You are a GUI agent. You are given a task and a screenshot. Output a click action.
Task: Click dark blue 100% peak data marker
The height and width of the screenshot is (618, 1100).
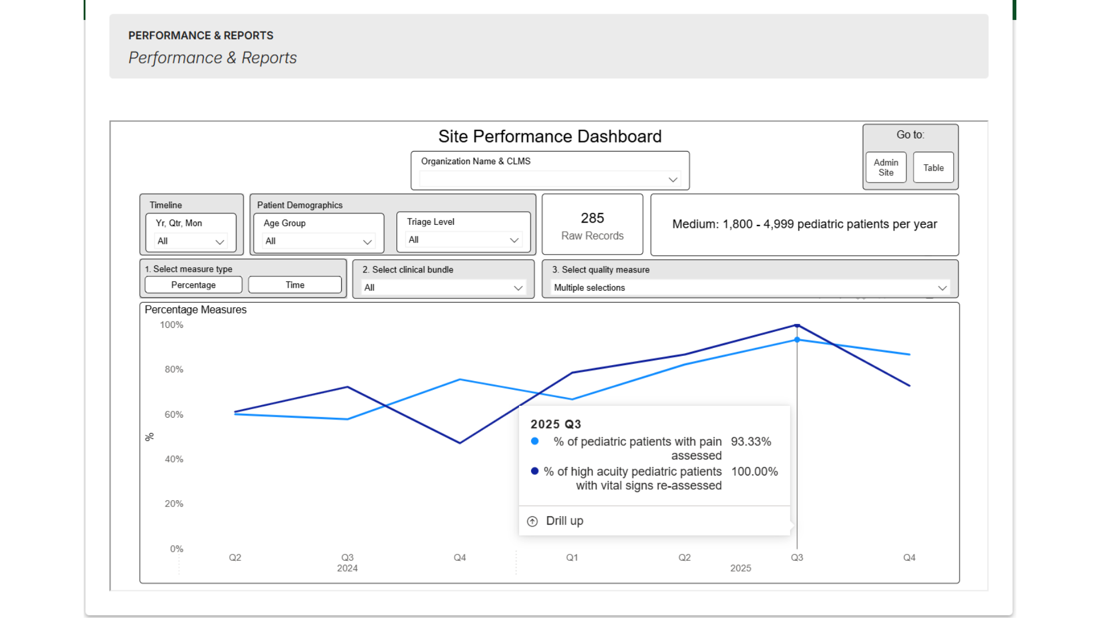tap(797, 325)
